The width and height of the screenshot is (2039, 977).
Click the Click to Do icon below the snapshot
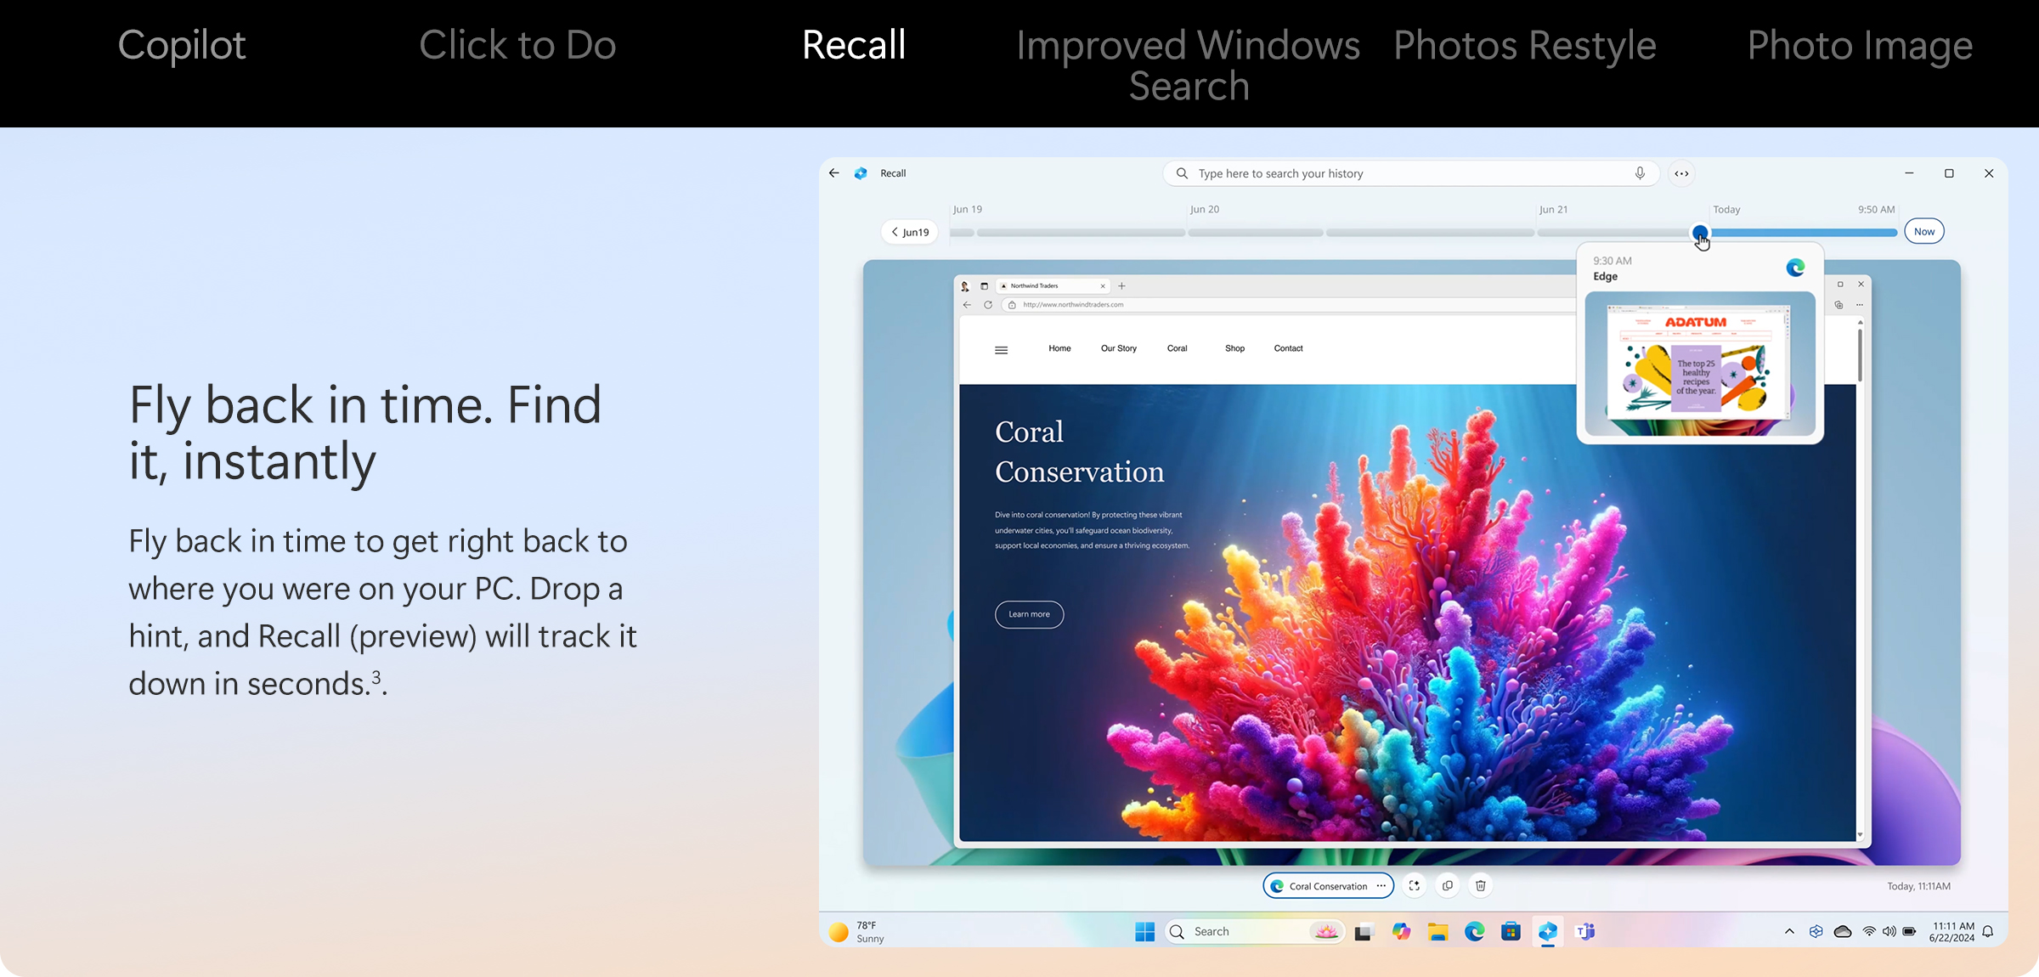[1414, 885]
